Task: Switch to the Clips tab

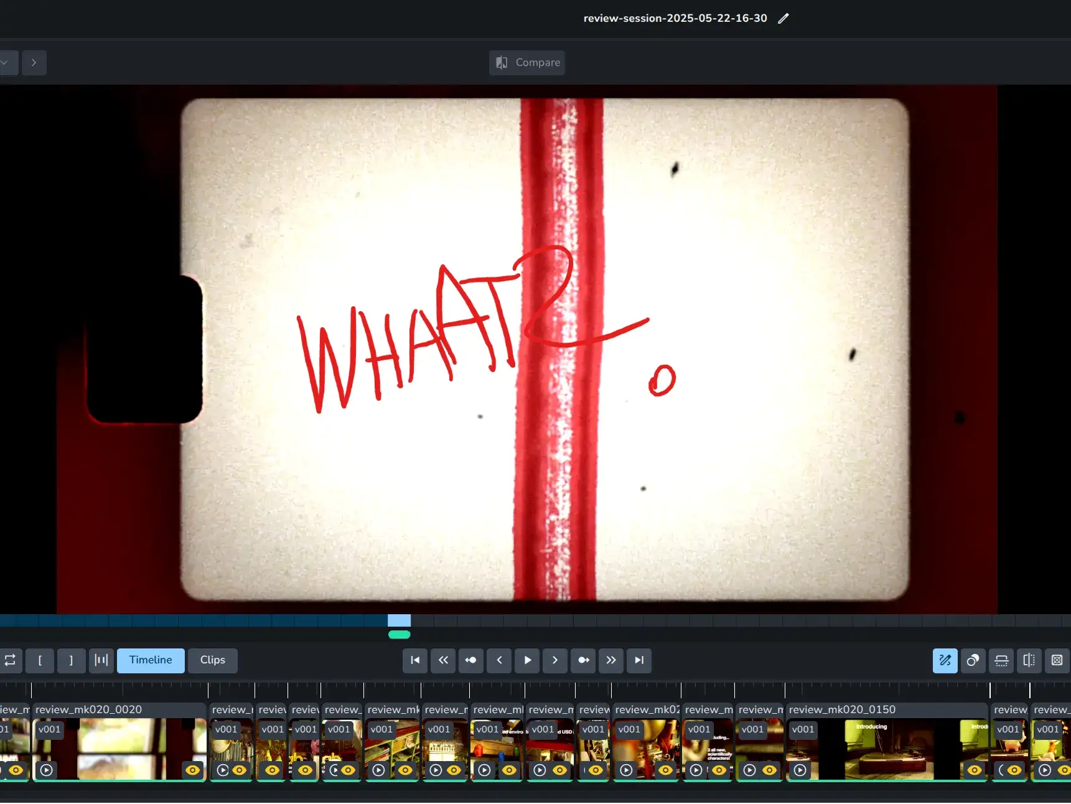Action: tap(212, 660)
